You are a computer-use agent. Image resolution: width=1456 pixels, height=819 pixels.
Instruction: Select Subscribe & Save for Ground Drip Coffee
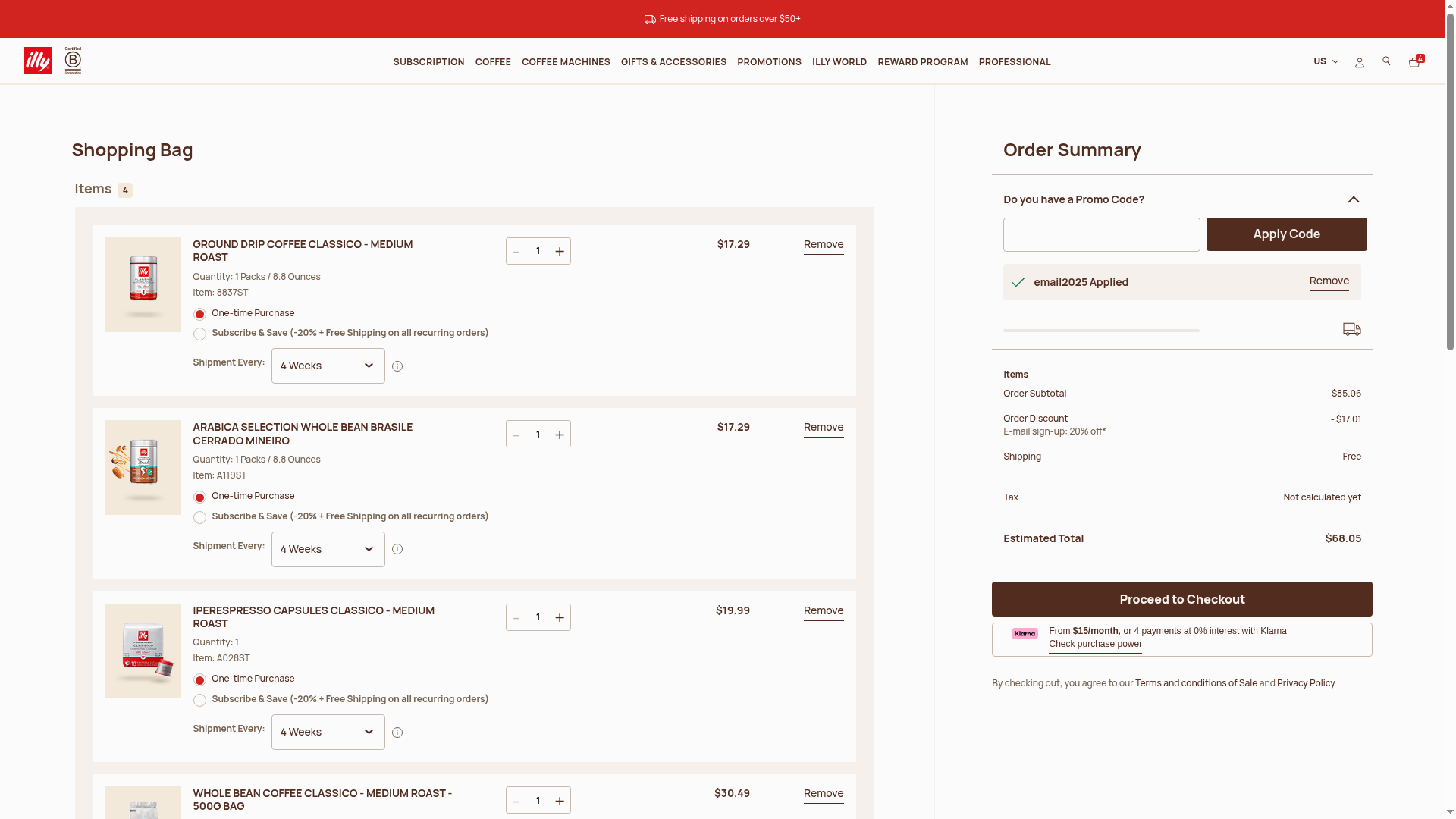(199, 334)
